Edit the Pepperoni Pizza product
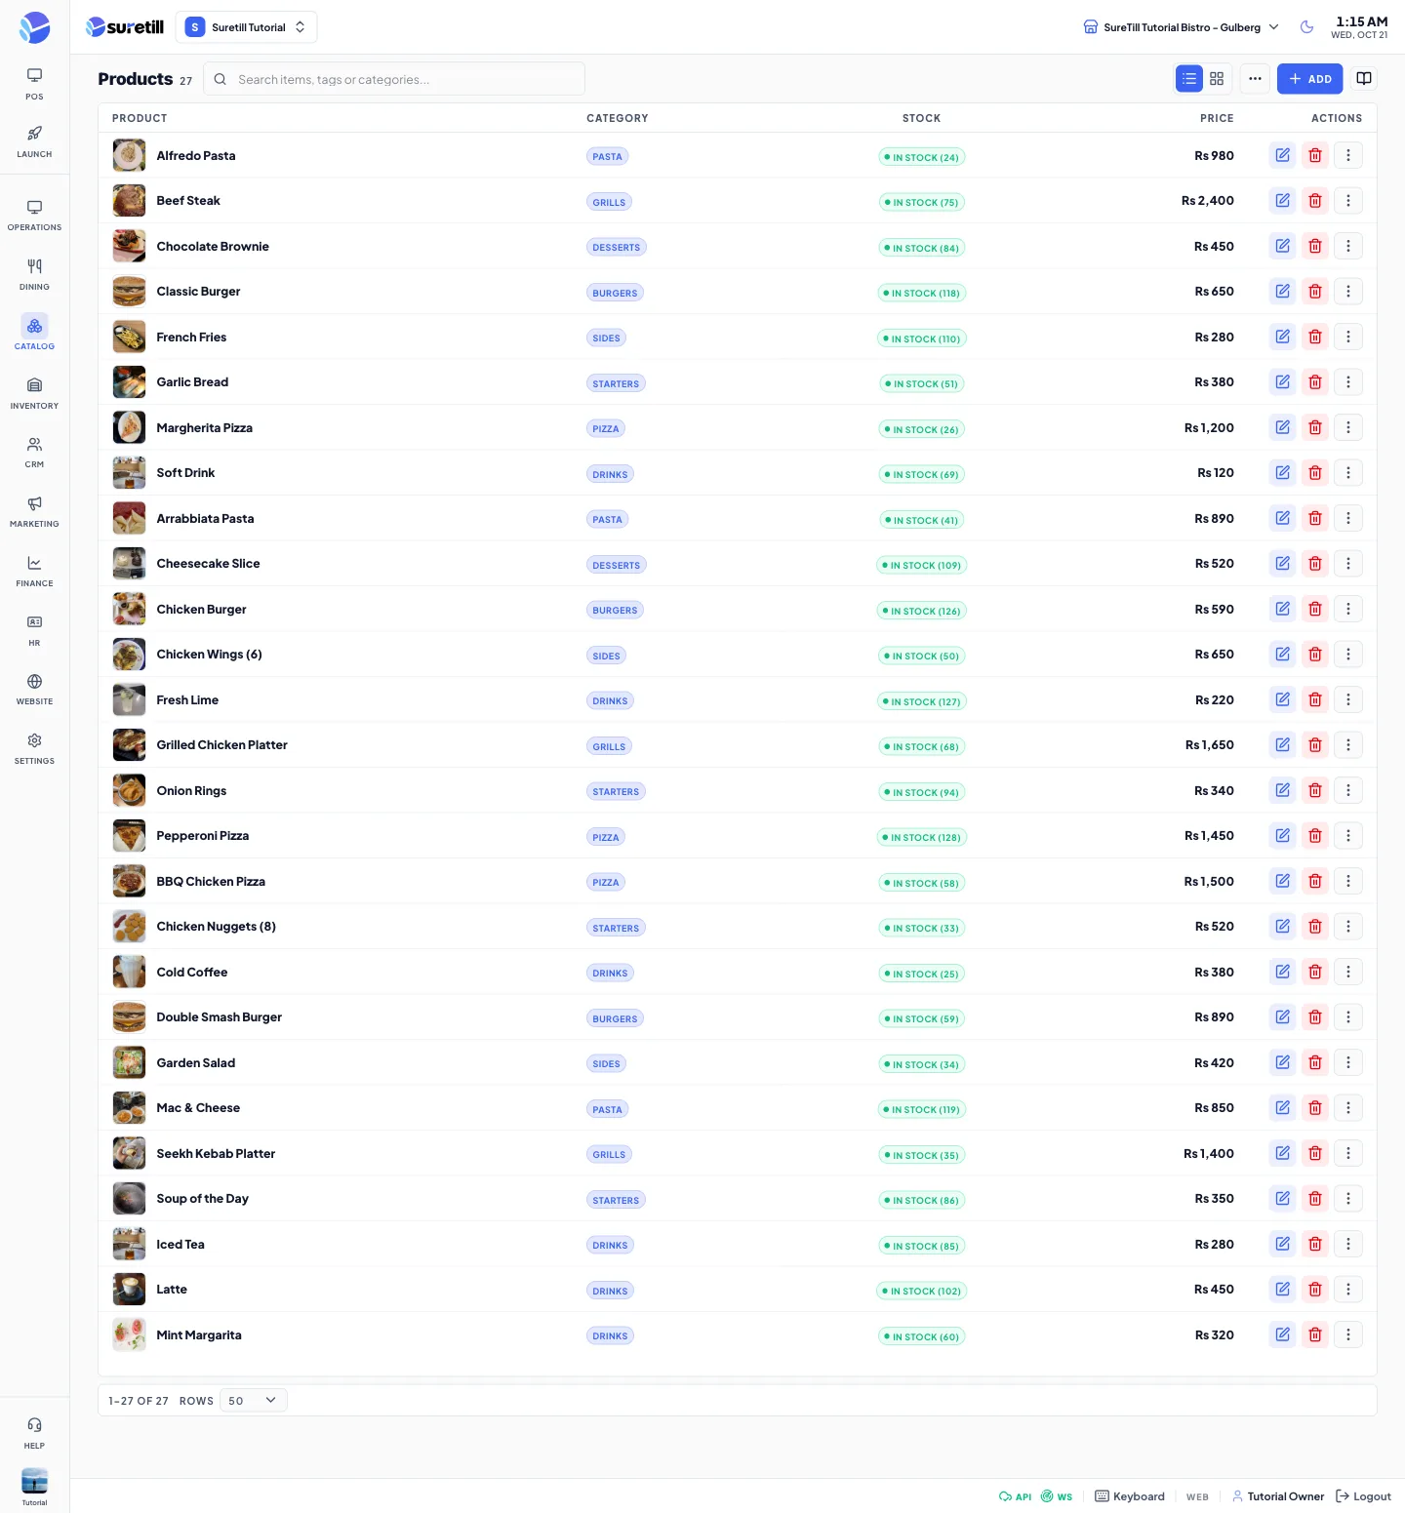Image resolution: width=1405 pixels, height=1513 pixels. (x=1282, y=836)
